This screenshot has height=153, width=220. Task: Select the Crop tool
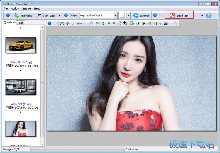126,23
